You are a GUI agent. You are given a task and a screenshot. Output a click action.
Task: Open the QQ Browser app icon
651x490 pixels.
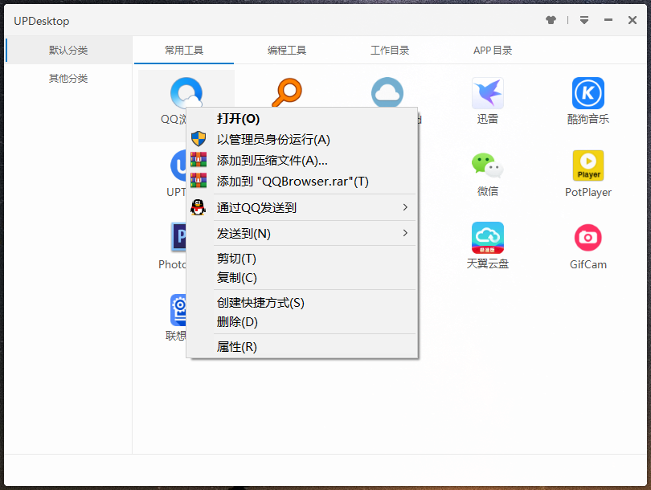click(x=186, y=92)
